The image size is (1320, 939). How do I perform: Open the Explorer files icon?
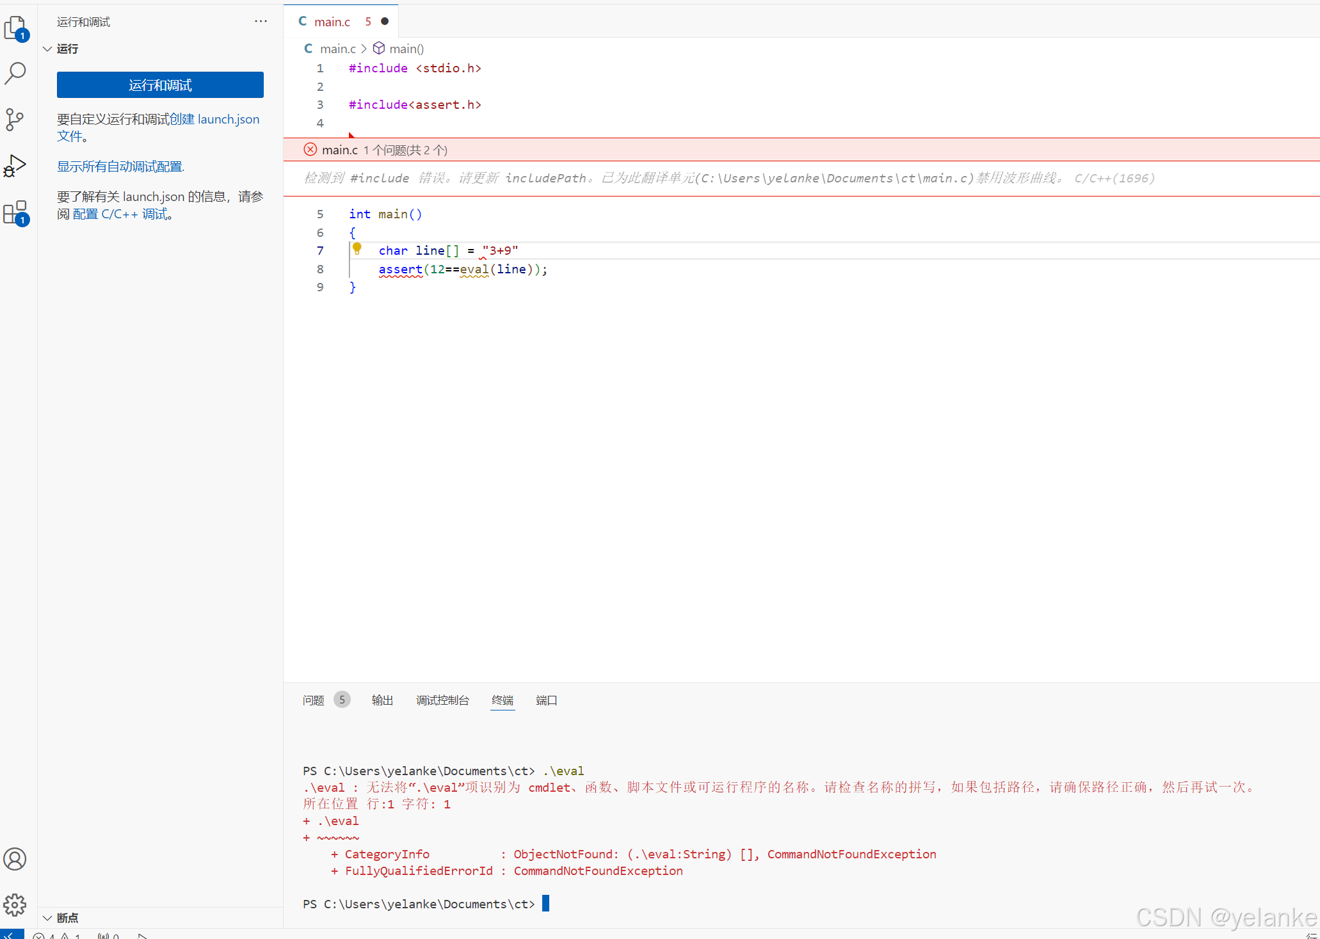point(15,28)
